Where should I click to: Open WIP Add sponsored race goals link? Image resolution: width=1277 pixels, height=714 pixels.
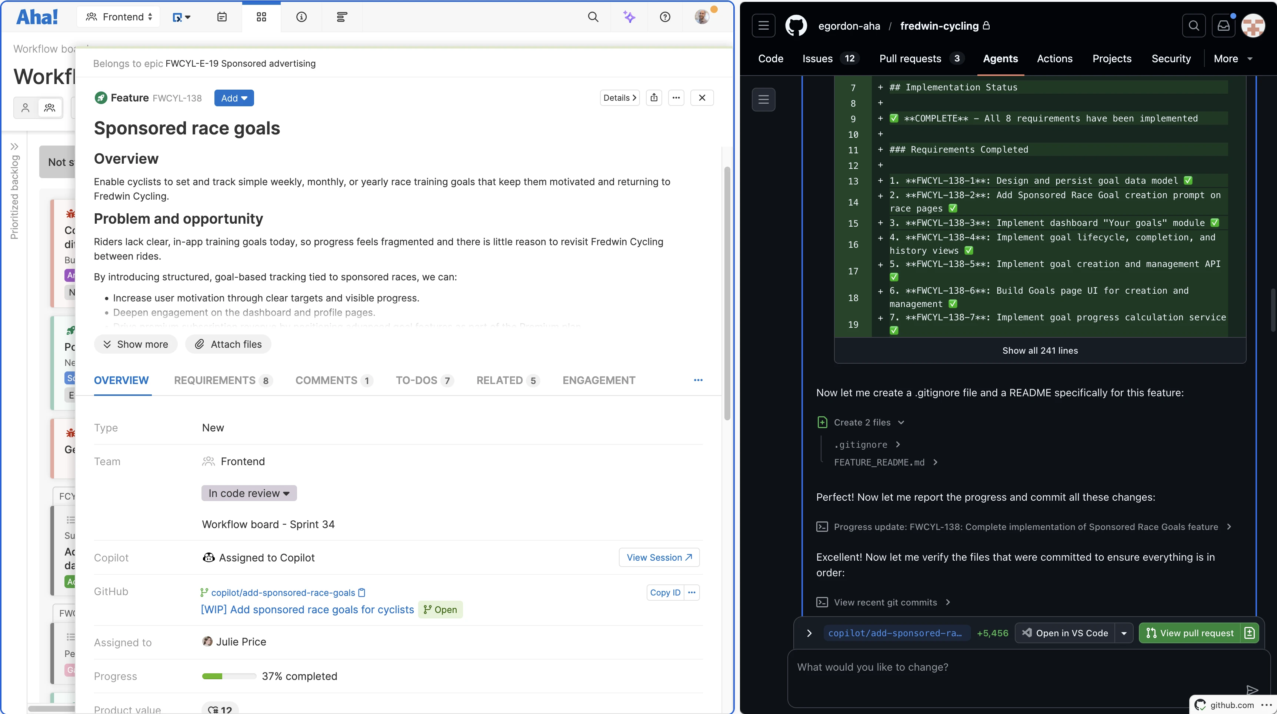(307, 609)
